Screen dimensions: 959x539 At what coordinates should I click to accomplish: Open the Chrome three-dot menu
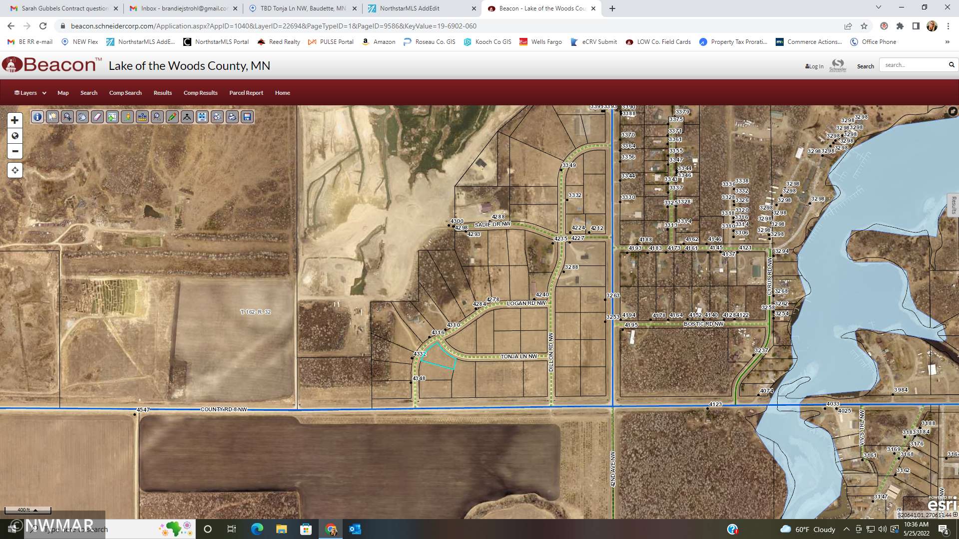(x=948, y=26)
